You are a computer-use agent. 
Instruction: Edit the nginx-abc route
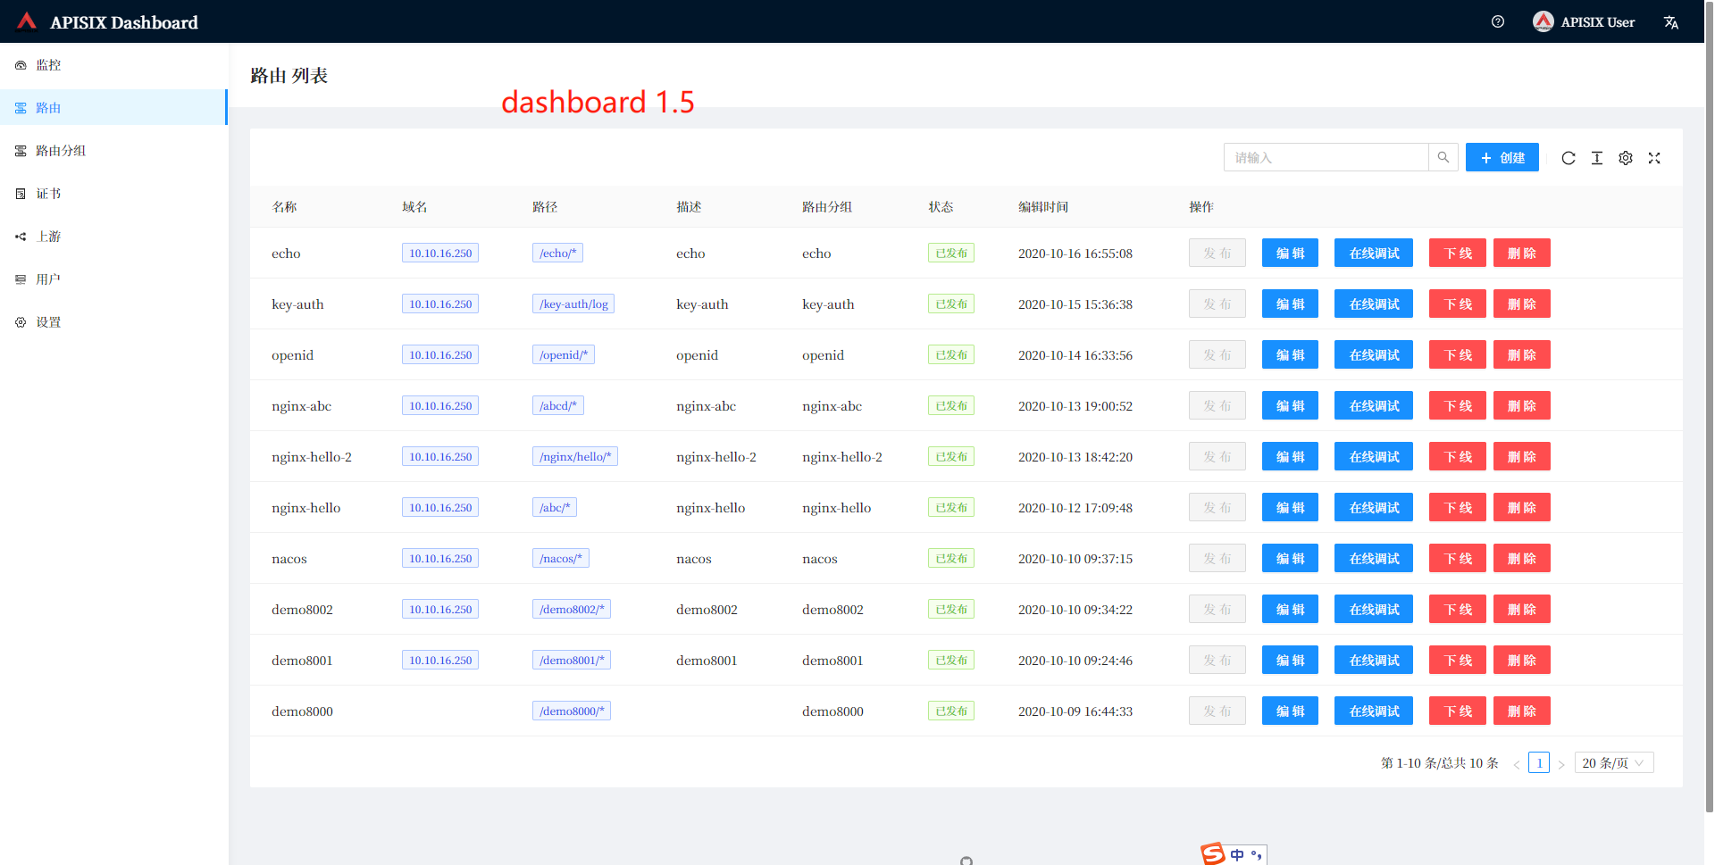(1290, 405)
